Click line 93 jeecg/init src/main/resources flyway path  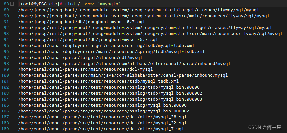tap(150, 34)
